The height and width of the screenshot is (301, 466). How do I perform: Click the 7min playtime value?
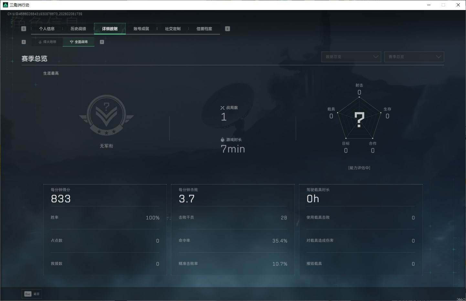[233, 149]
